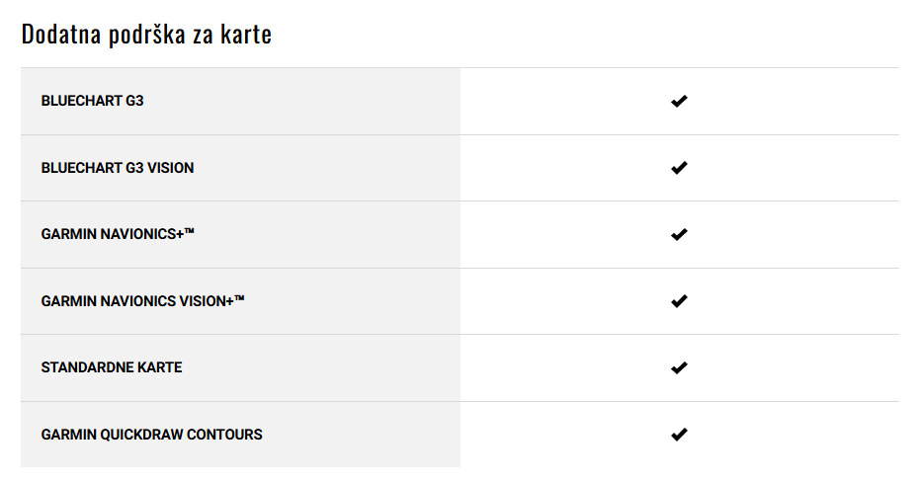922x482 pixels.
Task: Click the trademark symbol after NAVIONICS+
Action: (x=190, y=231)
